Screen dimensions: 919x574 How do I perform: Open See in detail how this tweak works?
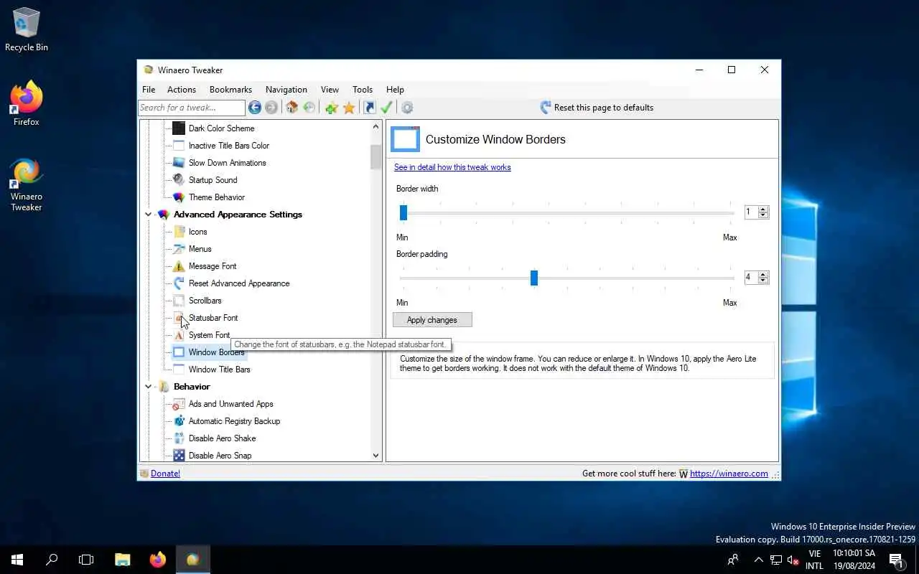(452, 167)
